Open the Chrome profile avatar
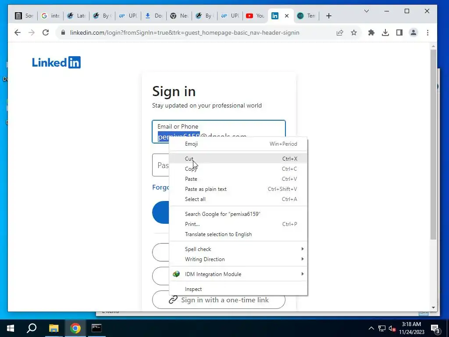This screenshot has width=449, height=337. click(x=413, y=32)
